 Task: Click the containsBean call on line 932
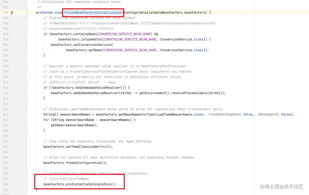point(84,34)
